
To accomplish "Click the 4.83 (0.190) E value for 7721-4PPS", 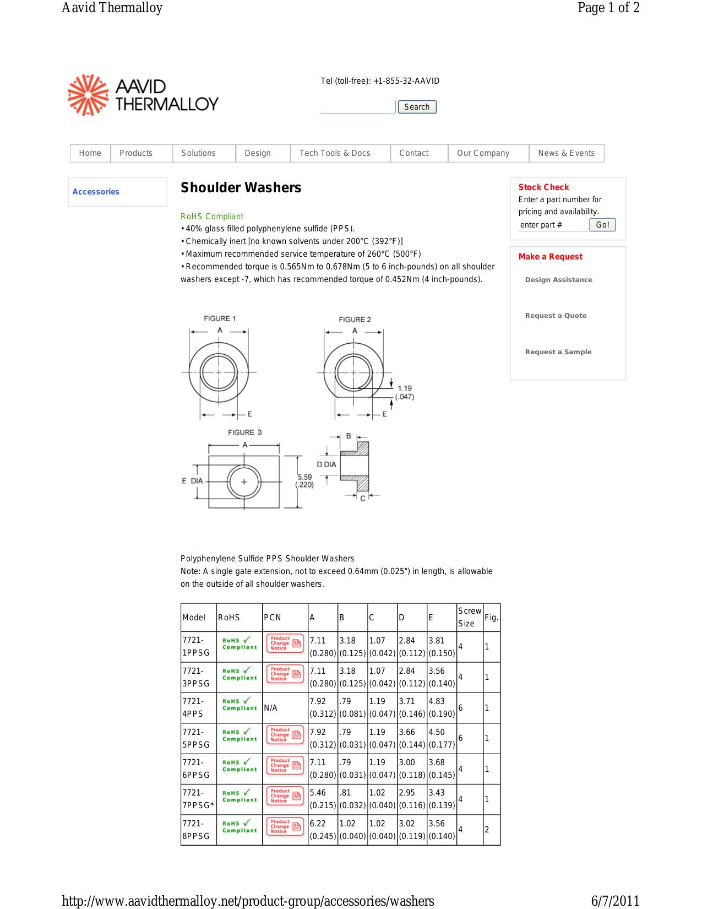I will pos(442,707).
